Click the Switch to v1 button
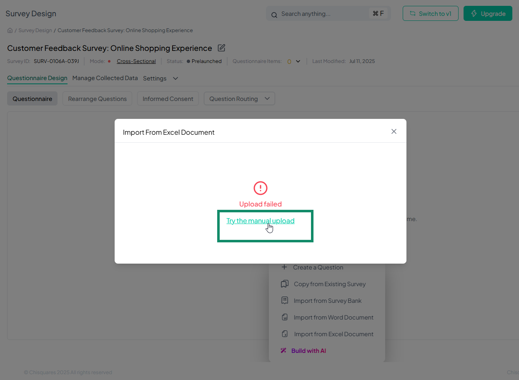The width and height of the screenshot is (519, 380). (430, 14)
